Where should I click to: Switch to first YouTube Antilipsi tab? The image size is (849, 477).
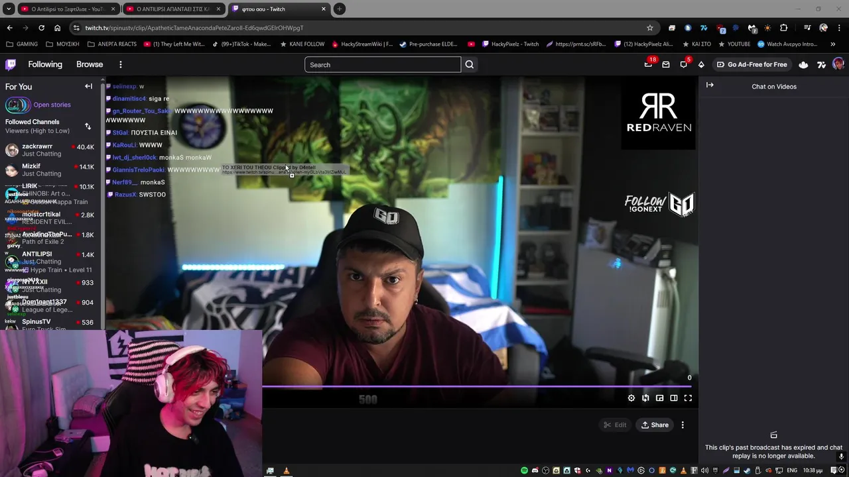(68, 9)
